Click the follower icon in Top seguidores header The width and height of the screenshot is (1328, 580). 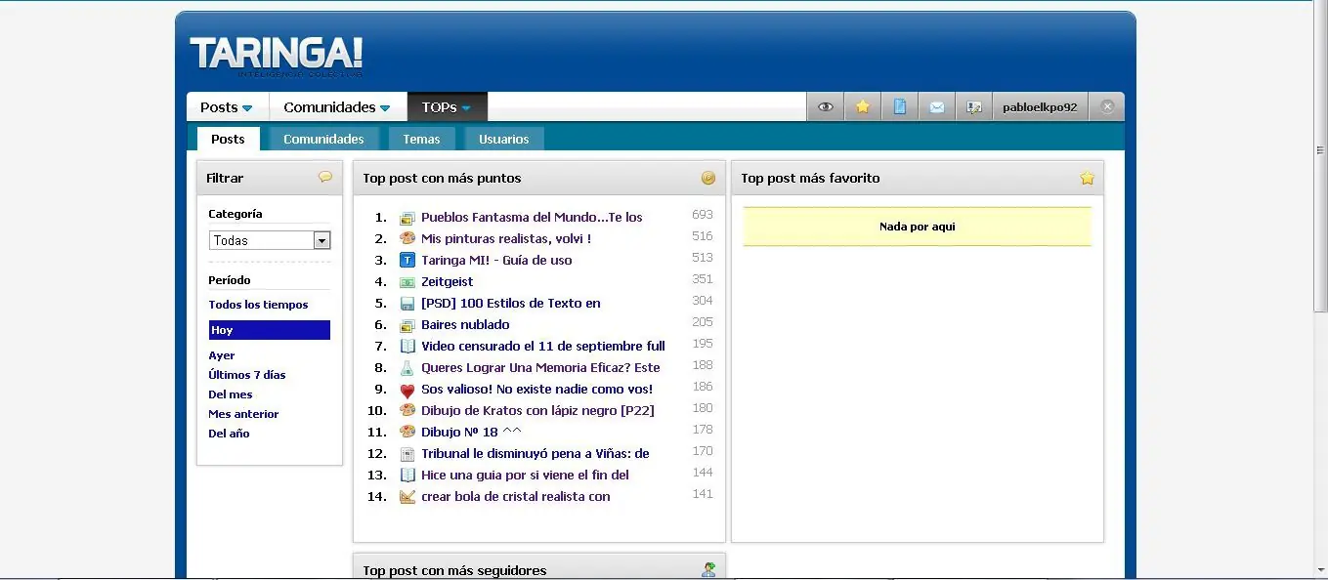point(708,570)
